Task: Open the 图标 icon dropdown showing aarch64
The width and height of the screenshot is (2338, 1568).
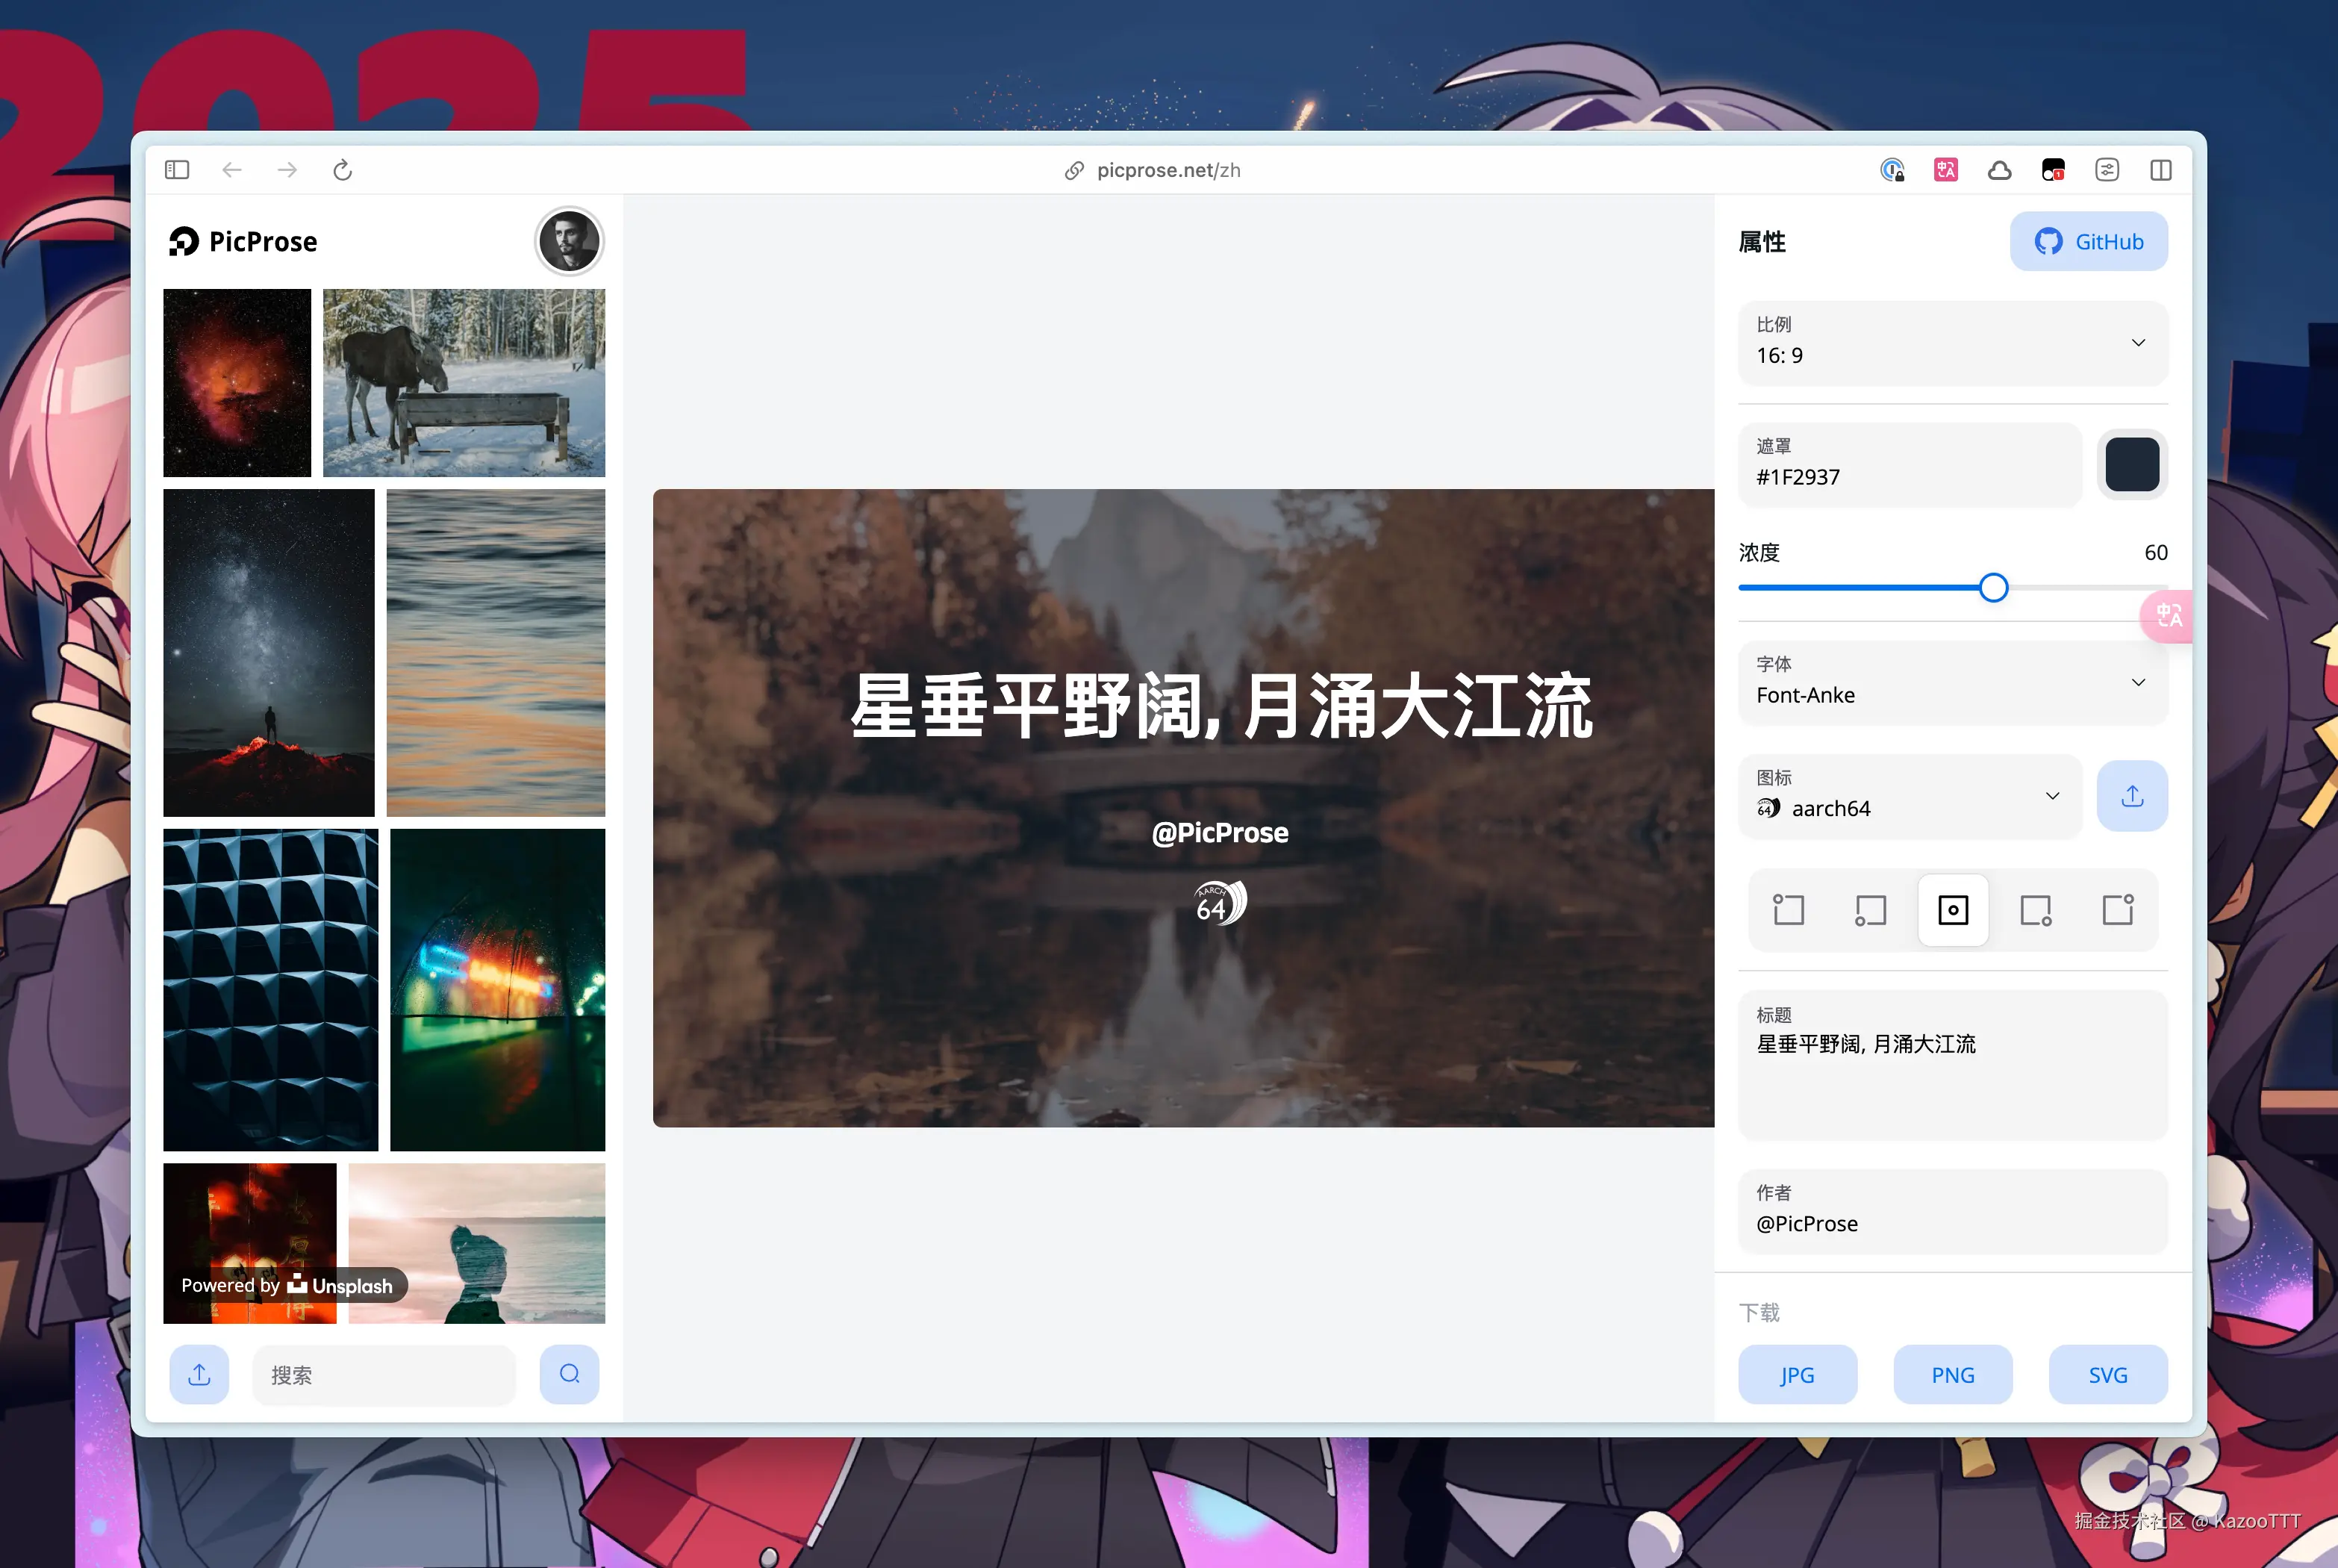Action: (1910, 795)
